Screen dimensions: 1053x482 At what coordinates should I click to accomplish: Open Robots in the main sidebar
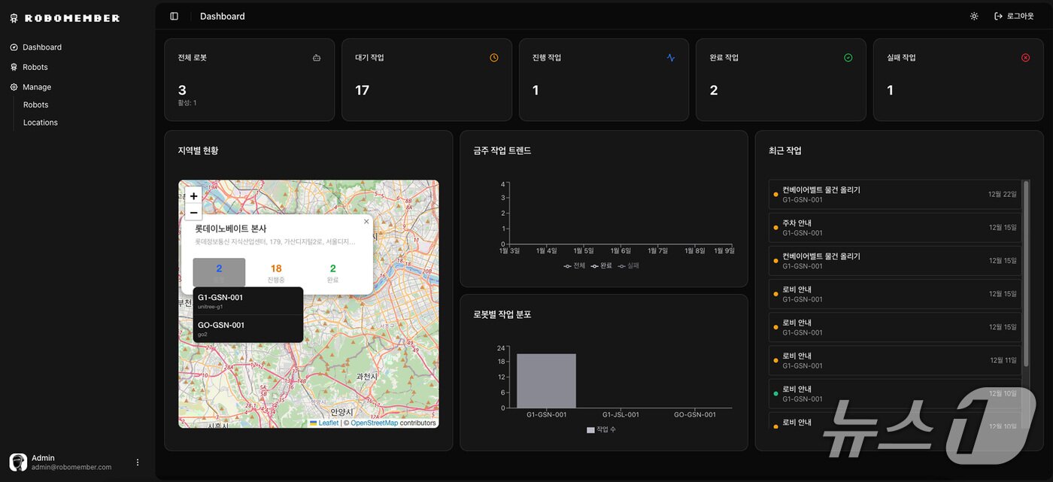click(x=35, y=67)
